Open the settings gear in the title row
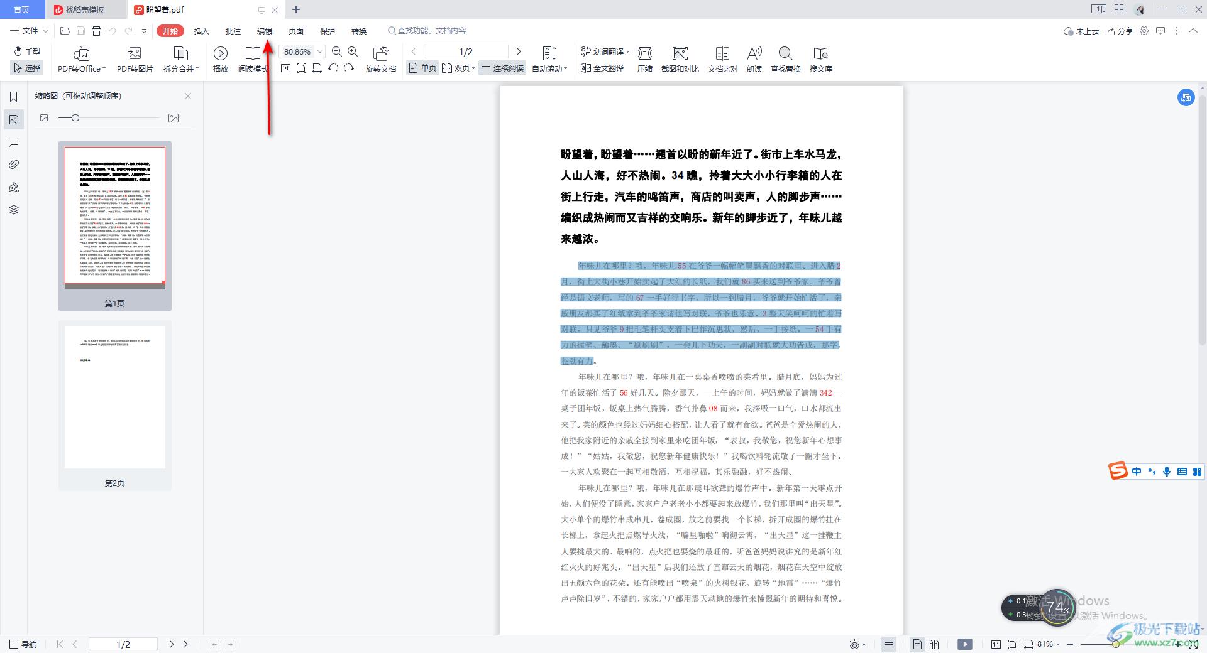The image size is (1207, 653). (x=1144, y=31)
